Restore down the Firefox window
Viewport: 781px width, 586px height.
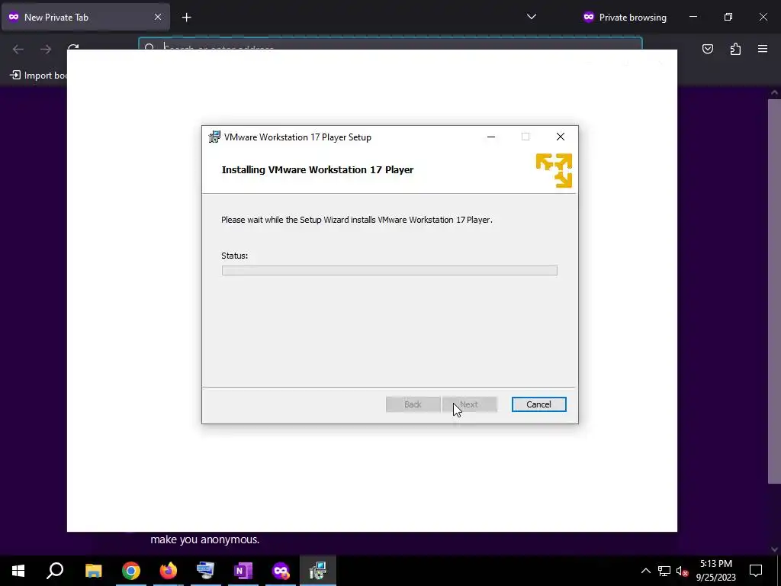[728, 17]
